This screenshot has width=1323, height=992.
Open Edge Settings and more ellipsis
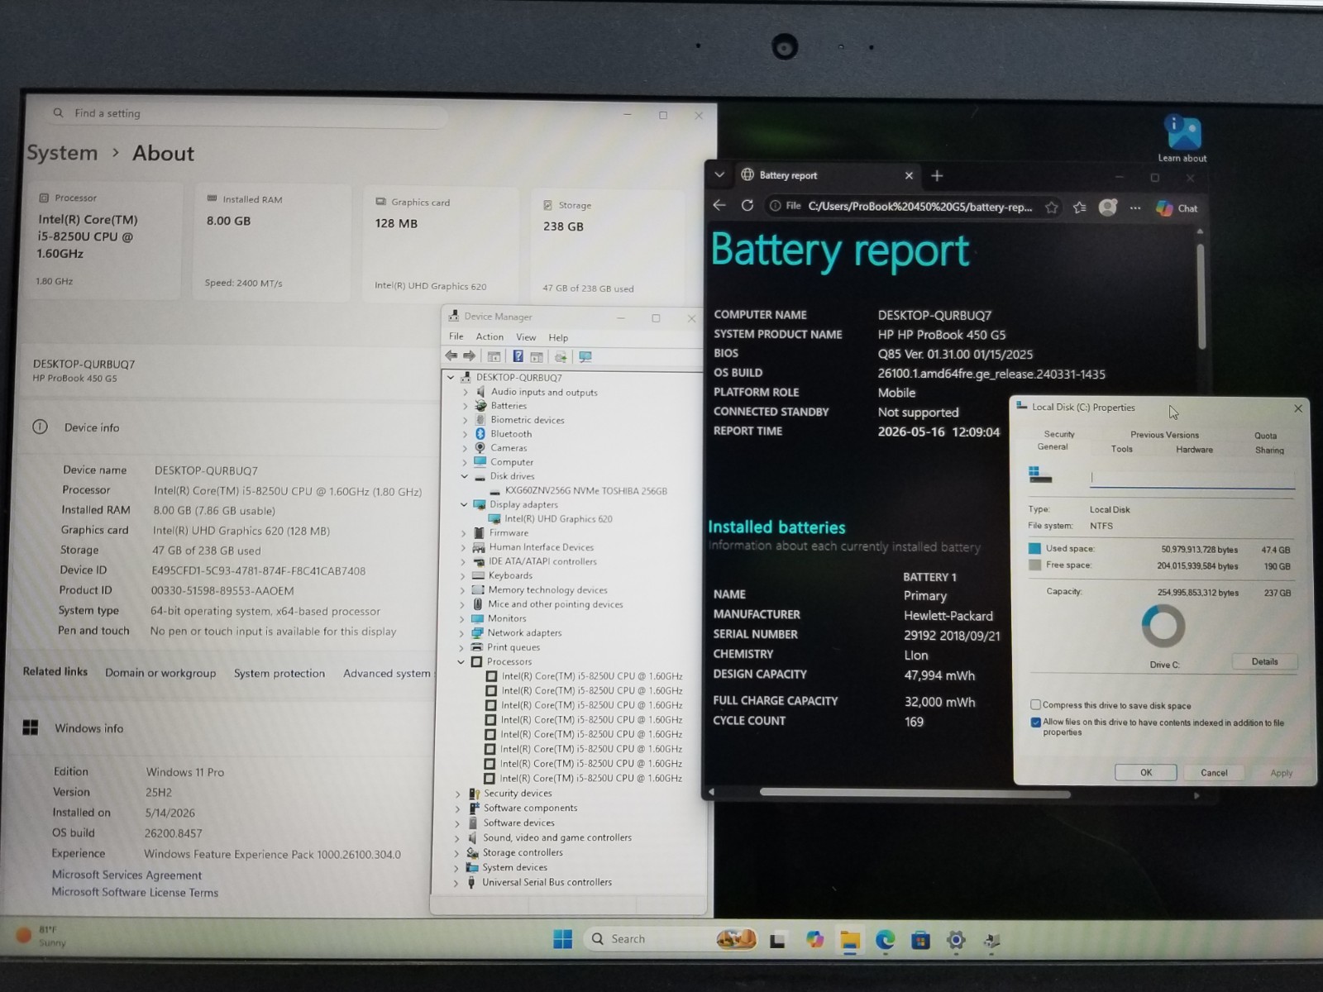[1135, 208]
